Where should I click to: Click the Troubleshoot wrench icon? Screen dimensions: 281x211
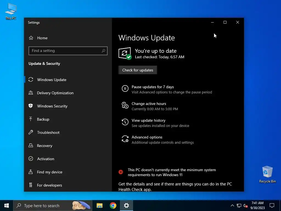[31, 132]
